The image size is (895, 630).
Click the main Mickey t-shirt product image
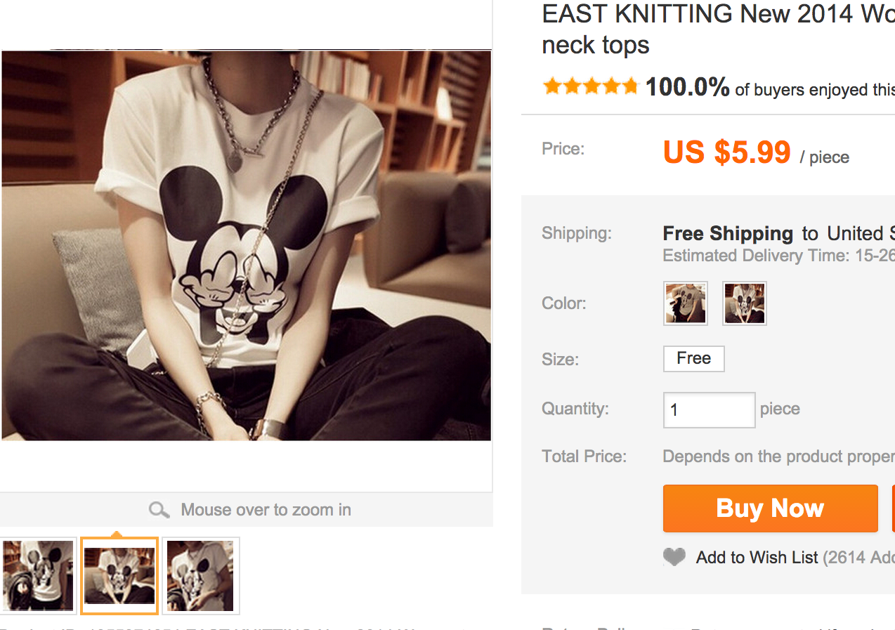coord(246,245)
